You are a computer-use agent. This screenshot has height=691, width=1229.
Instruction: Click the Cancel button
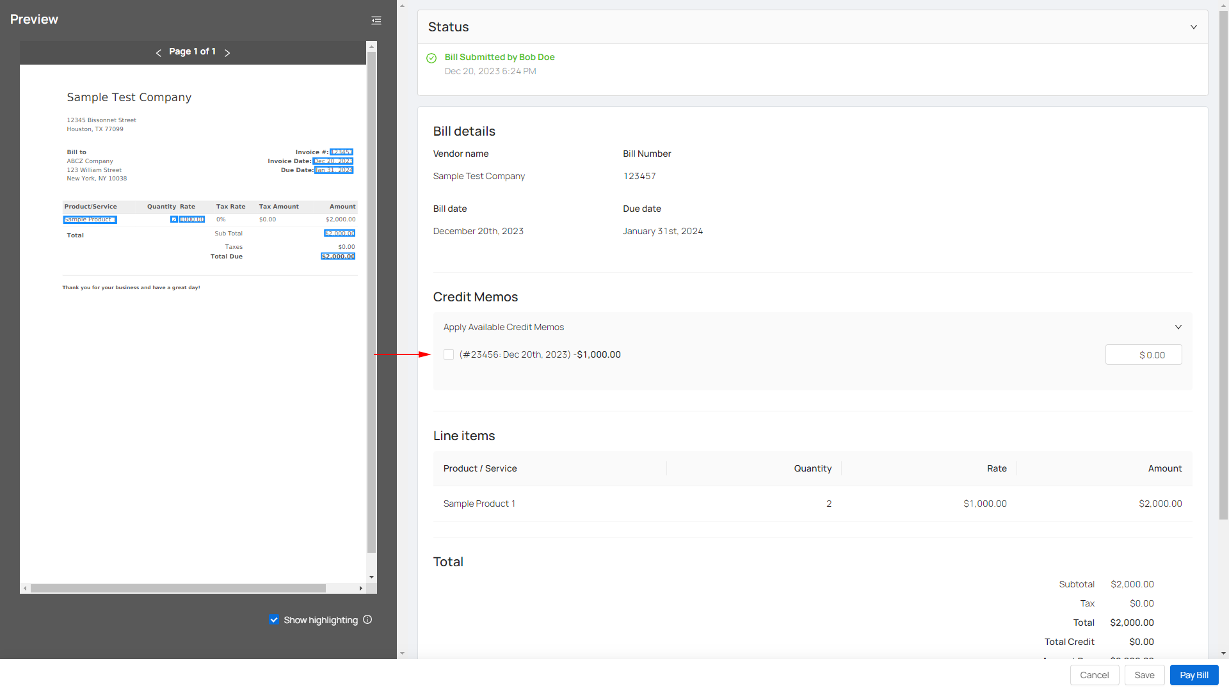tap(1094, 675)
